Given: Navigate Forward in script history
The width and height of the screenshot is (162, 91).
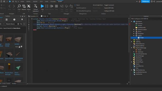Looking at the screenshot, I should [14, 6].
